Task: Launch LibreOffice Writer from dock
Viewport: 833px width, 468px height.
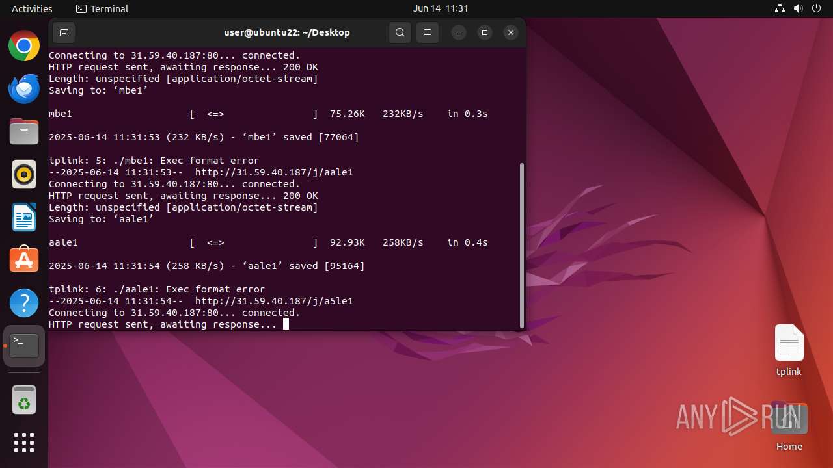Action: pyautogui.click(x=24, y=217)
